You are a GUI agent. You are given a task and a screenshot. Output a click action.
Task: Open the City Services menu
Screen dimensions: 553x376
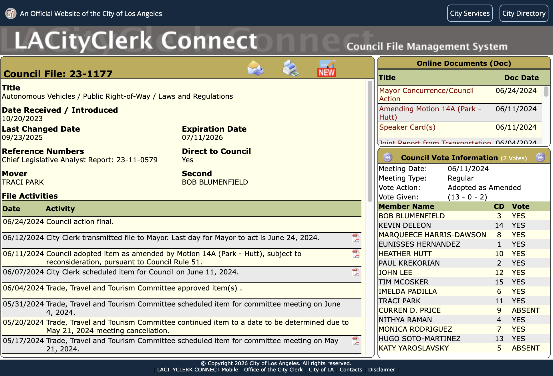pos(470,13)
